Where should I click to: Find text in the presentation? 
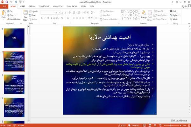[x=173, y=11]
